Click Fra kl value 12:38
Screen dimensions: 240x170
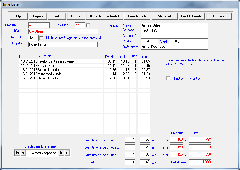click(110, 78)
